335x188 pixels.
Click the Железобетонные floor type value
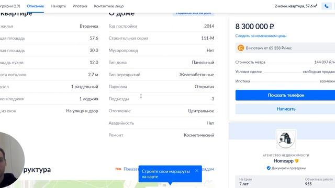coord(197,75)
